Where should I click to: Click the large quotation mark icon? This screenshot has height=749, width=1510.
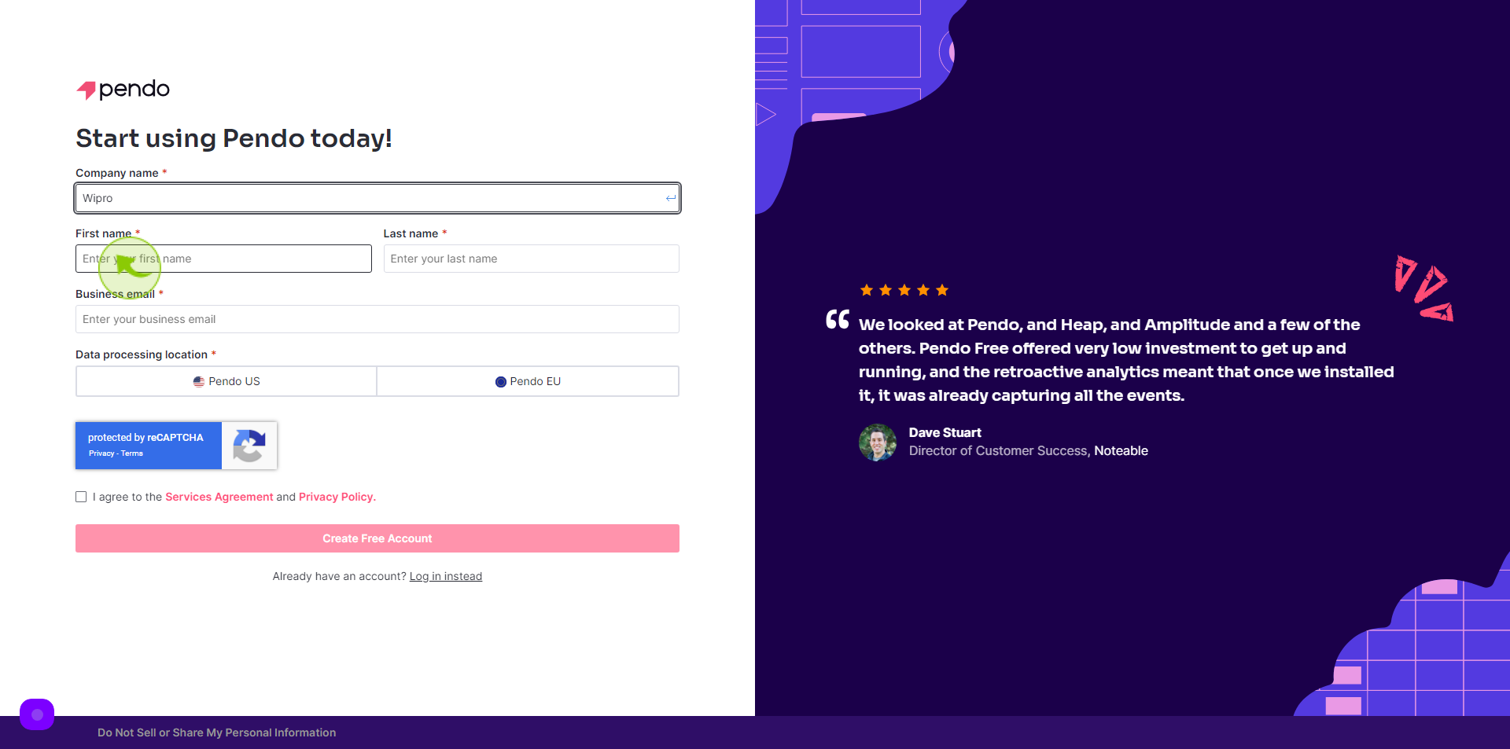(838, 319)
